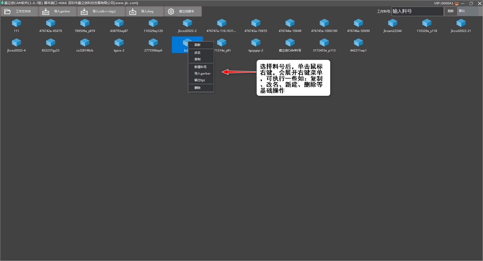Select job icon jlccam22244
Screen dimensions: 483x261
392,26
